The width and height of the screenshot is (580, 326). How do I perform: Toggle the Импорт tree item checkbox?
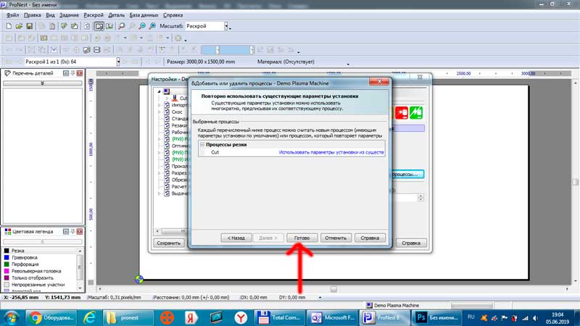tap(167, 105)
